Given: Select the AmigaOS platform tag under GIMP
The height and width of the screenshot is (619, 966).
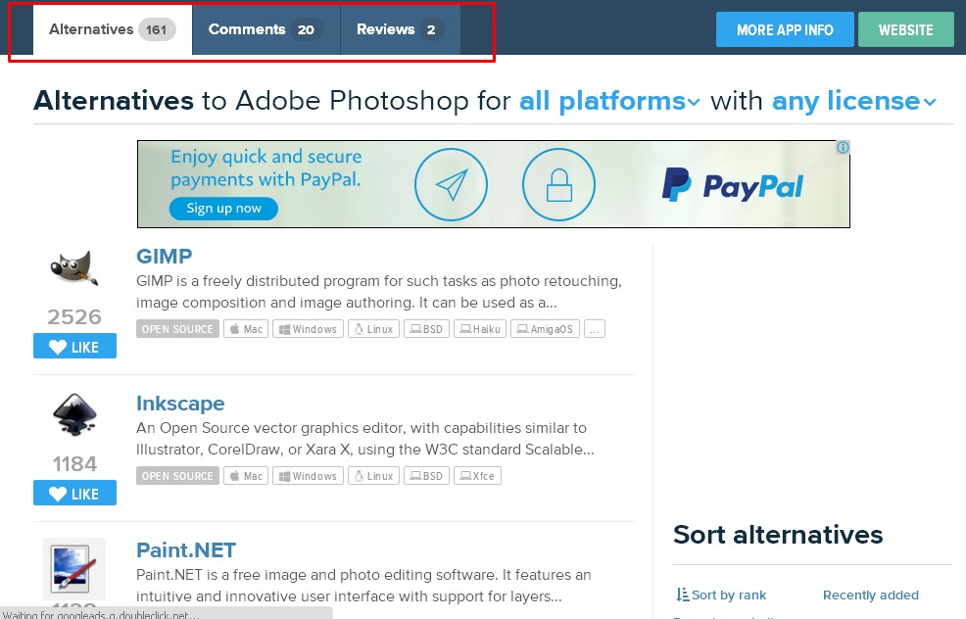Looking at the screenshot, I should (x=545, y=329).
